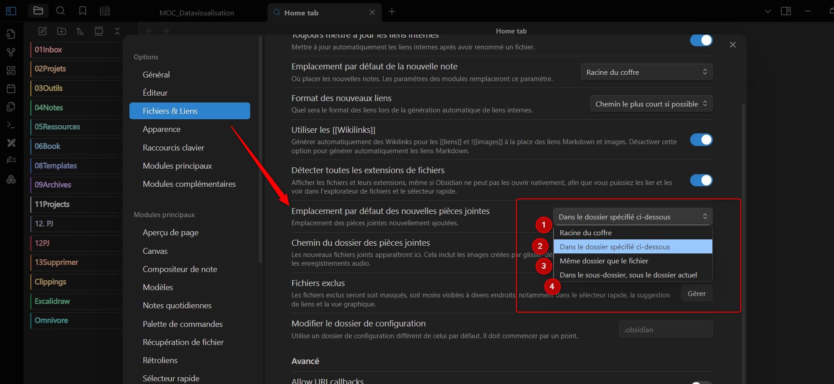Image resolution: width=834 pixels, height=384 pixels.
Task: Open Apparence settings section
Action: (190, 129)
